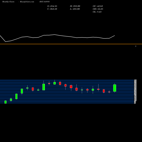The height and width of the screenshot is (142, 142).
Task: Click the low value L: 235.00
Action: tap(75, 9)
